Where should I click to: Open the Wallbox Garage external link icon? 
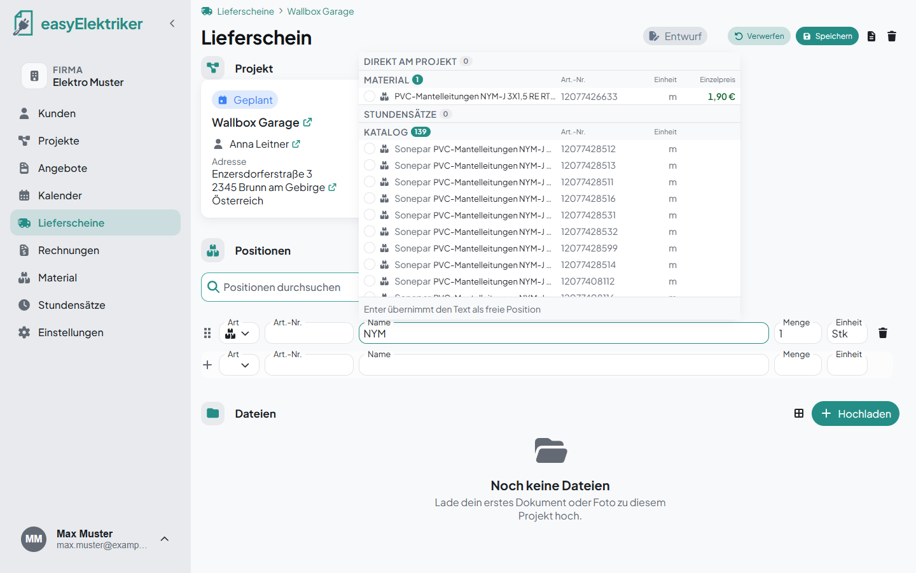coord(308,122)
